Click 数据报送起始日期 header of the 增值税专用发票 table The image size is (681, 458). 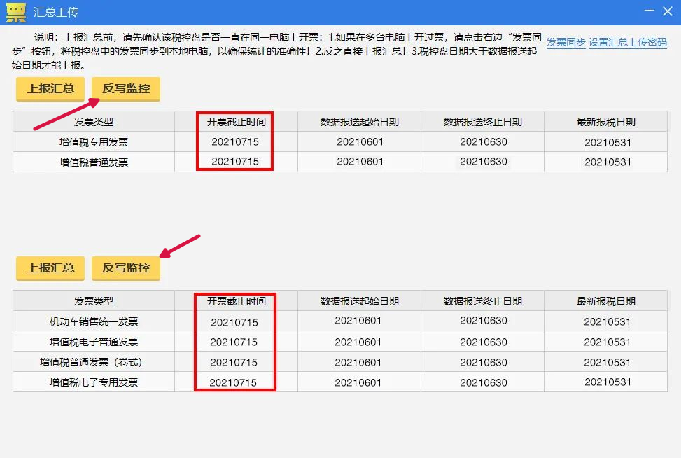(360, 122)
